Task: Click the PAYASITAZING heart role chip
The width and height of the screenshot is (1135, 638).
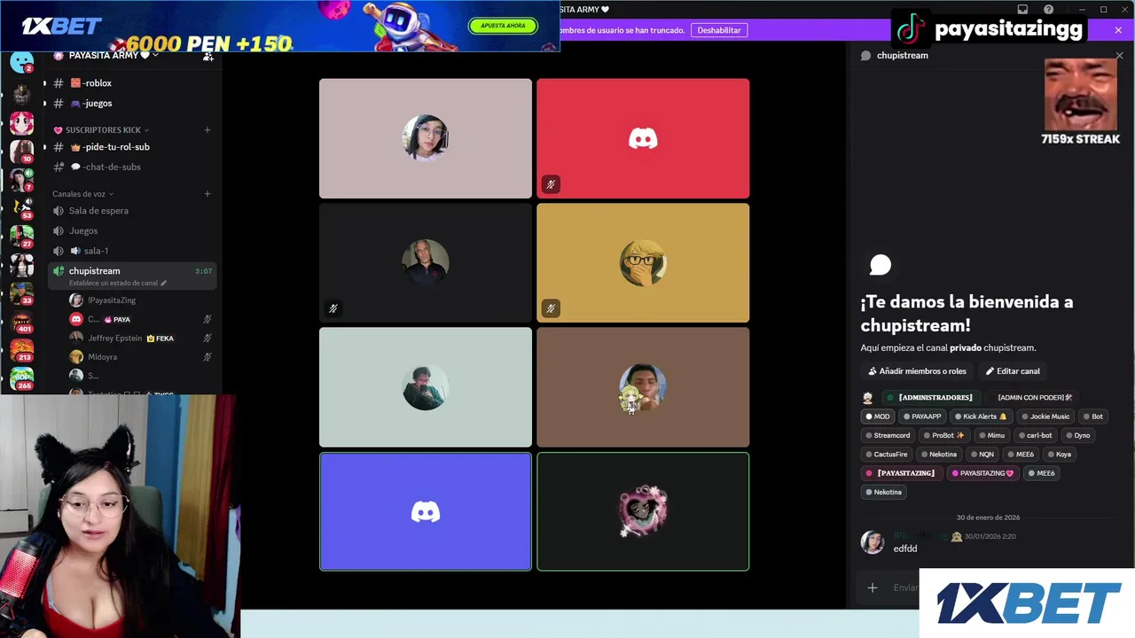Action: 982,473
